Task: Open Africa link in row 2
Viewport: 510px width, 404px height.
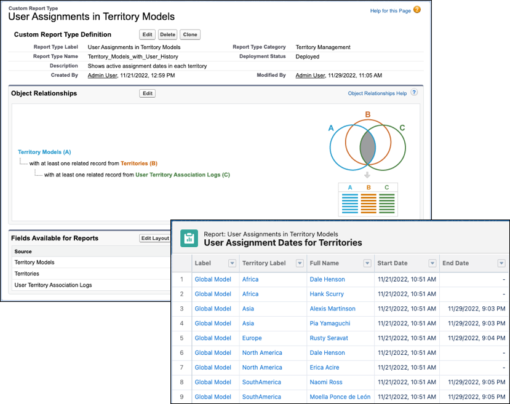Action: click(x=250, y=294)
